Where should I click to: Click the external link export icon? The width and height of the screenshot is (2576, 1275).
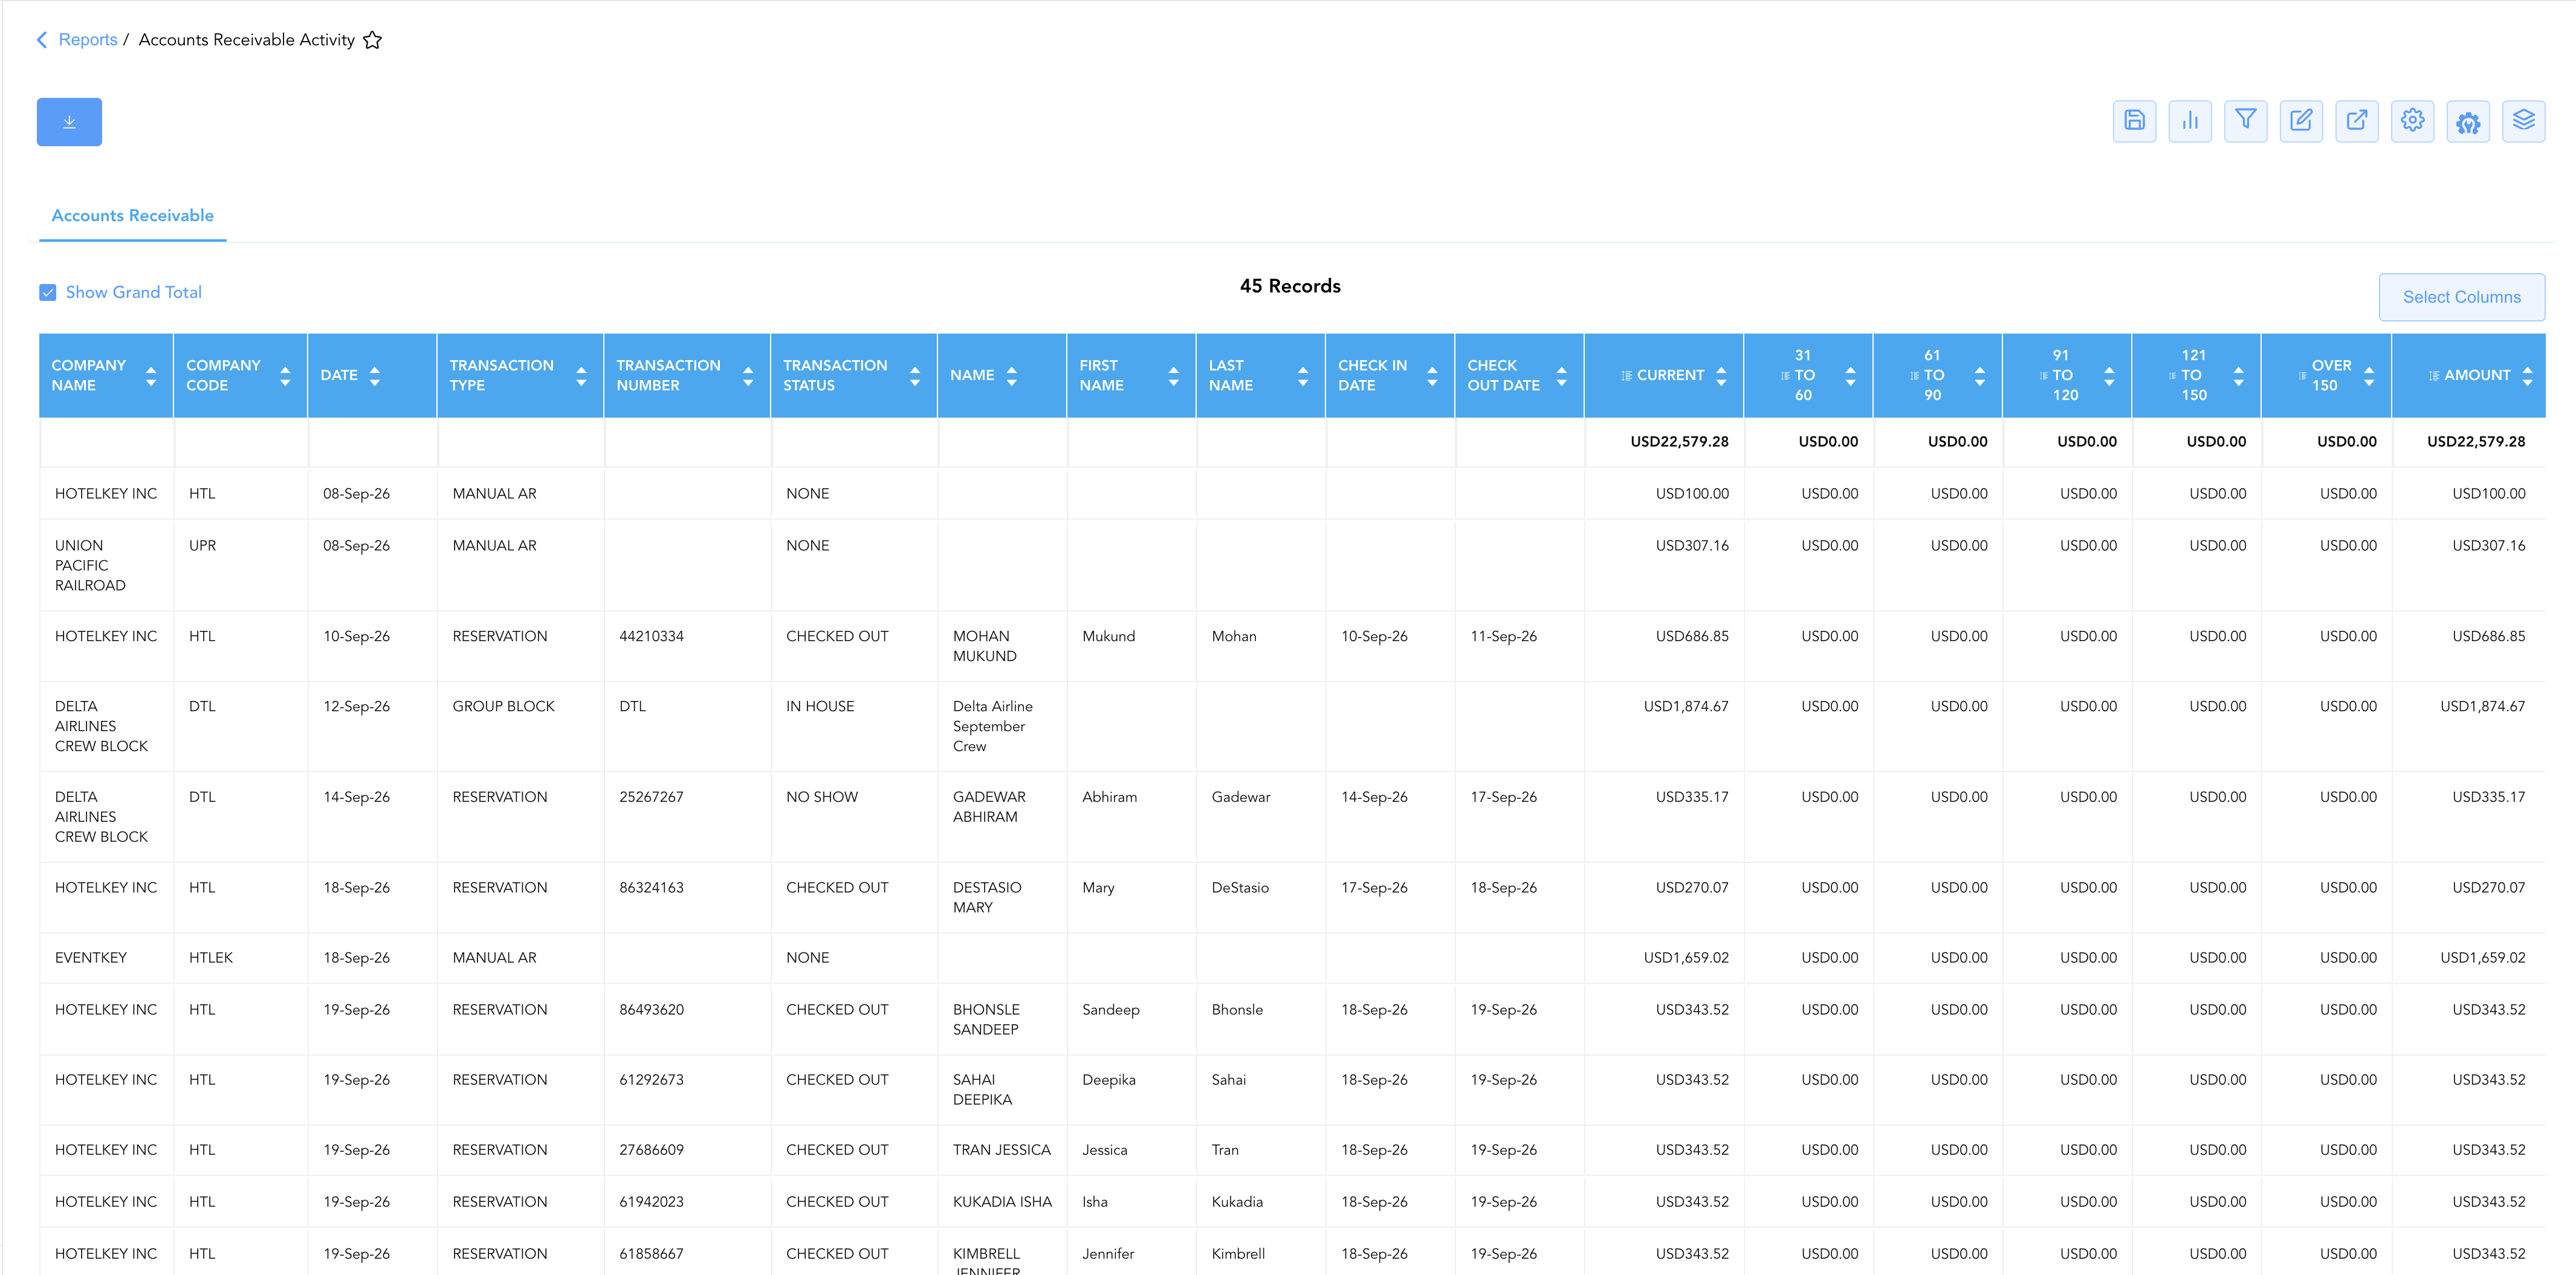(2357, 121)
